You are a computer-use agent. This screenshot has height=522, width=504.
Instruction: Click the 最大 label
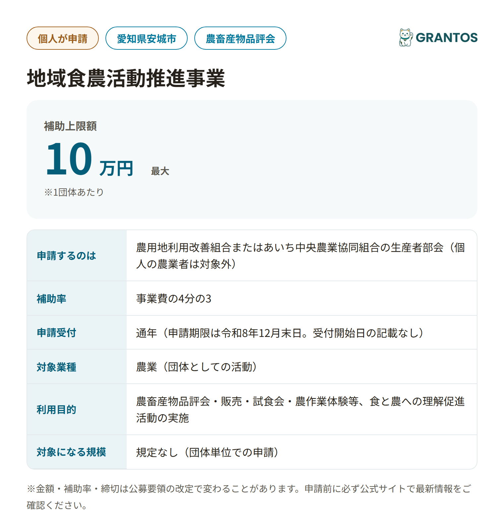coord(160,171)
